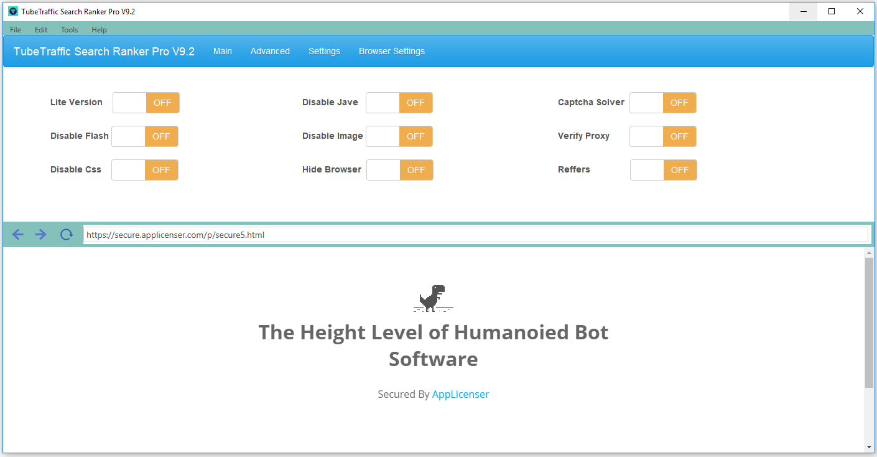This screenshot has width=877, height=457.
Task: Toggle the Lite Version switch
Action: [x=146, y=103]
